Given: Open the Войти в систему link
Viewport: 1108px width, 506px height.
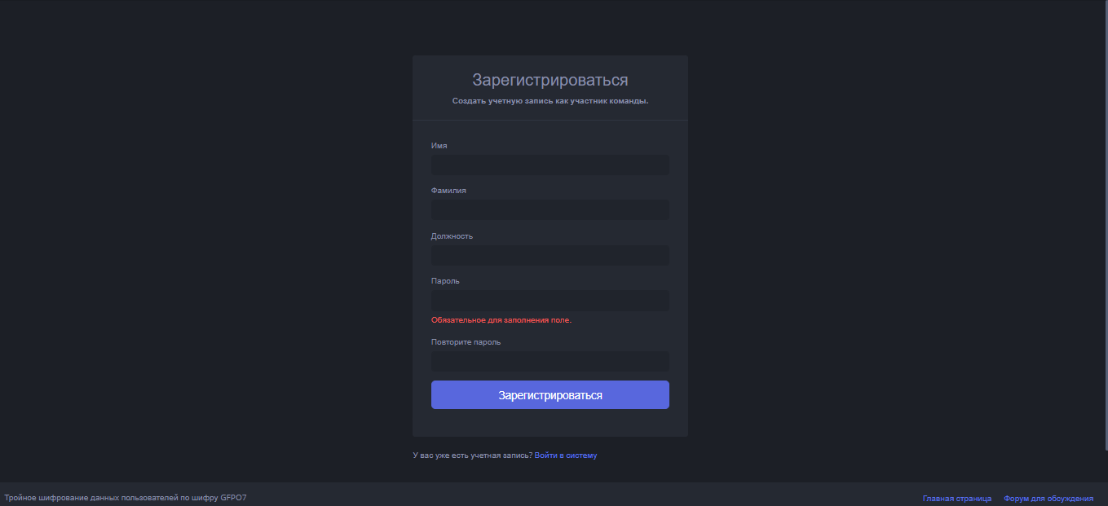Looking at the screenshot, I should [565, 455].
